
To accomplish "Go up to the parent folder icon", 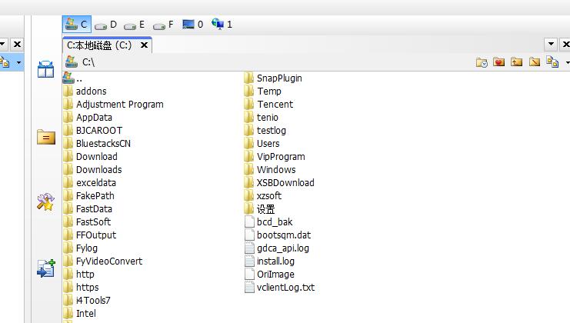I will (517, 62).
